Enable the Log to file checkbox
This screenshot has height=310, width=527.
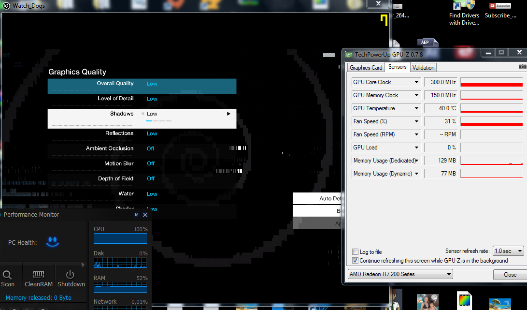point(355,252)
